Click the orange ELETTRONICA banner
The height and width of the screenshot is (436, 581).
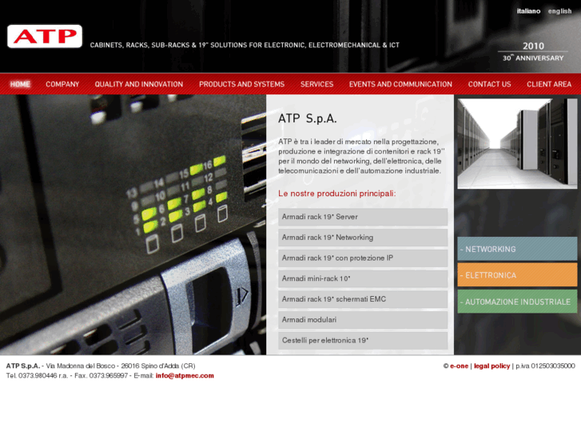[517, 275]
